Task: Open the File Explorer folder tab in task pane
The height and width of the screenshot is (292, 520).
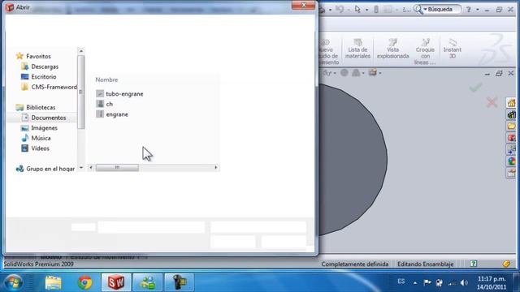Action: pos(511,127)
